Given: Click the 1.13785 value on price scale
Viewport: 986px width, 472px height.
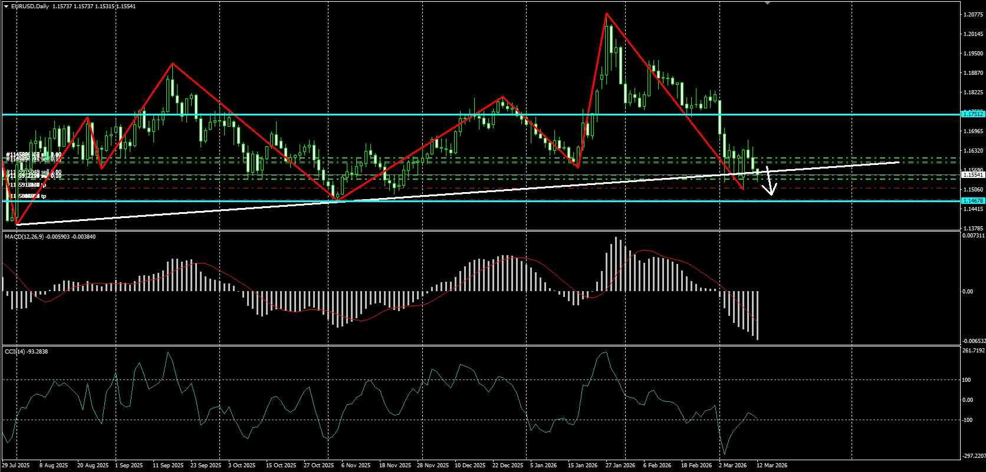Looking at the screenshot, I should (x=972, y=228).
